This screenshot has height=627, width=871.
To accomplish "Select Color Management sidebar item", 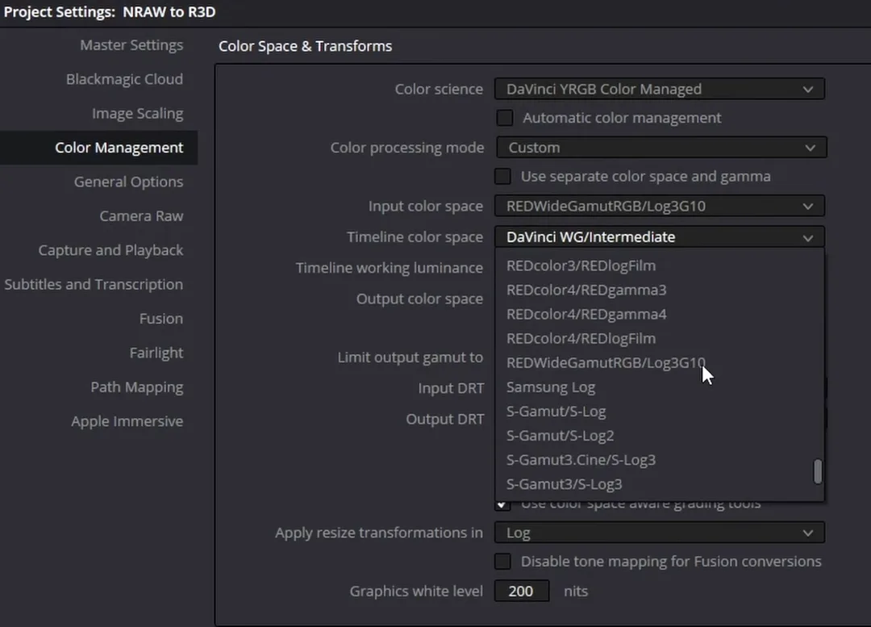I will [x=99, y=148].
